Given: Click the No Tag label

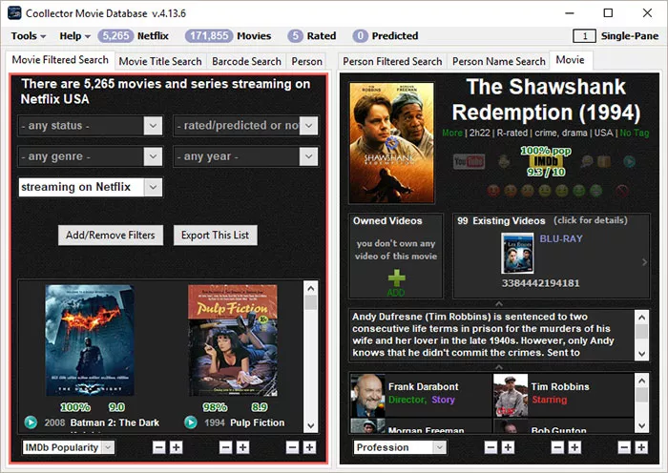Looking at the screenshot, I should click(635, 133).
